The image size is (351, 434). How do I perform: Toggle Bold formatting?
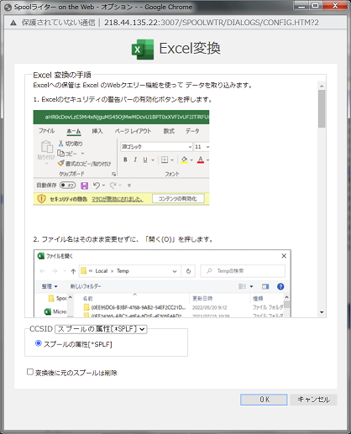coord(125,159)
